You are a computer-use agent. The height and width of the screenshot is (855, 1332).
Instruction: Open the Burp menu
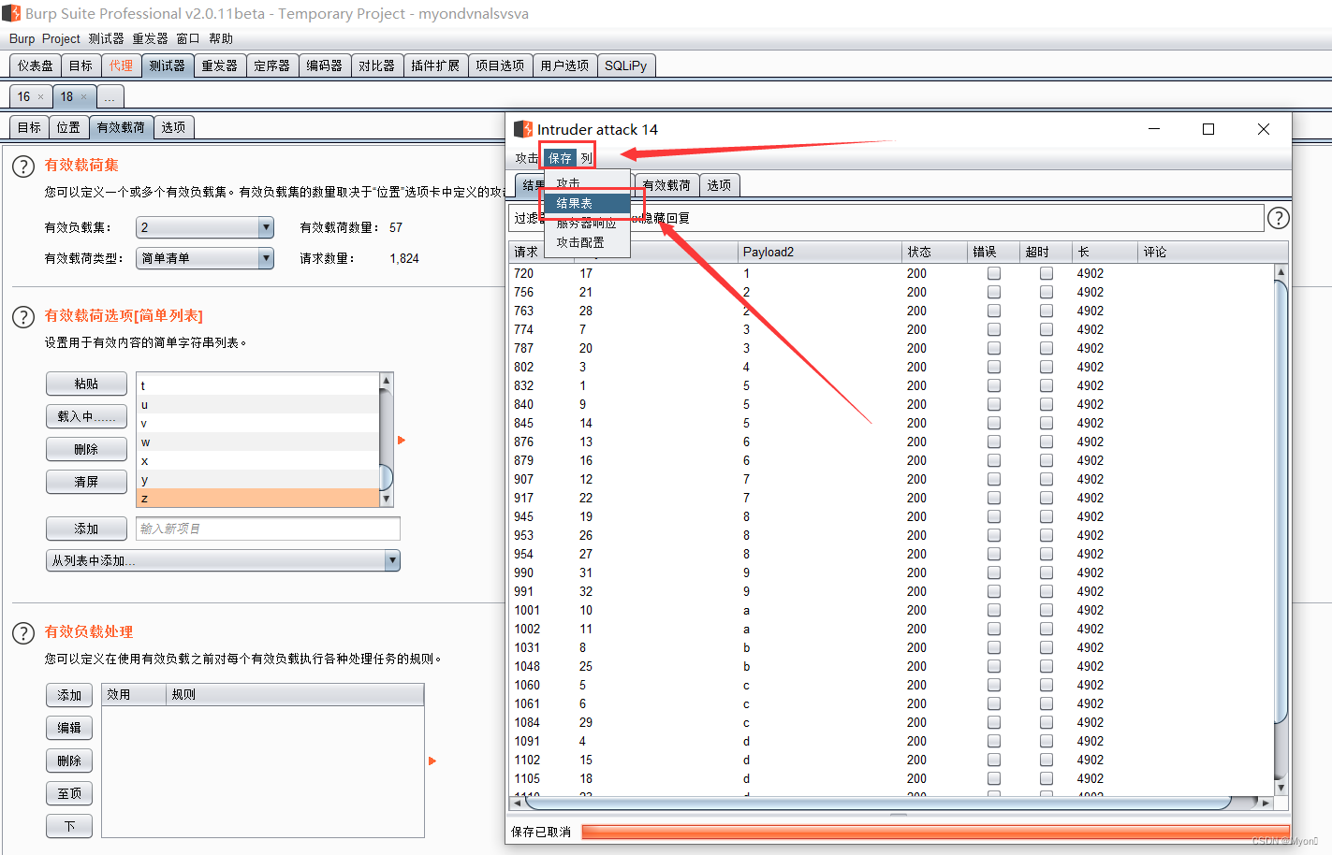pos(22,38)
